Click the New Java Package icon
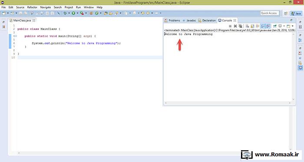This screenshot has width=304, height=162. [x=91, y=13]
